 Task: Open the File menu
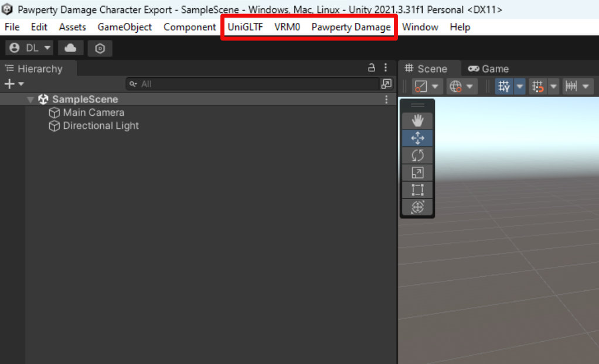point(12,27)
